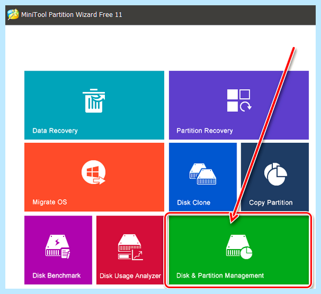Click the Disk Usage Analyzer chart icon
The height and width of the screenshot is (294, 321).
131,247
